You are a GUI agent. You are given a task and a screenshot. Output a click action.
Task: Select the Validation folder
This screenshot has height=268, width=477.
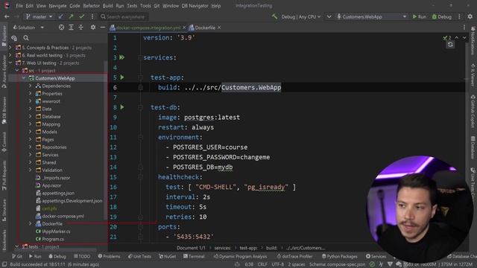[52, 170]
